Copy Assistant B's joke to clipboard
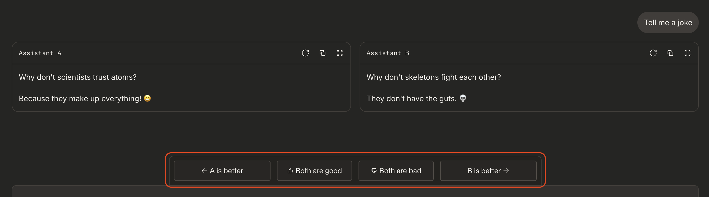Screen dimensions: 709x197 point(670,53)
